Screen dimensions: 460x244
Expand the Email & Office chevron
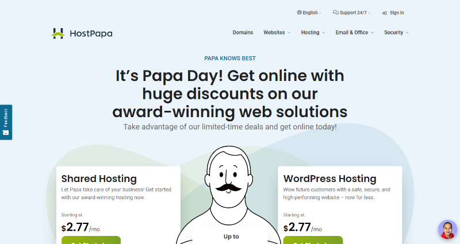(x=372, y=33)
